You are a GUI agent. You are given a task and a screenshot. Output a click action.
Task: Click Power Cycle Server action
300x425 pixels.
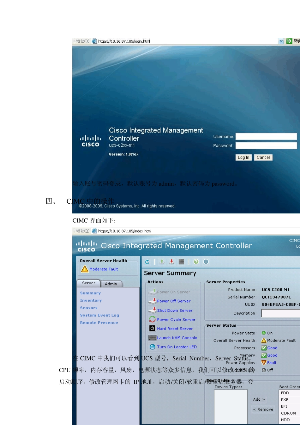[176, 320]
